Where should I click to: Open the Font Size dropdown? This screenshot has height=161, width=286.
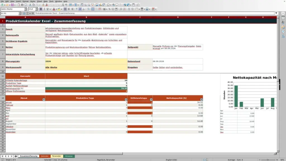[x=36, y=9]
